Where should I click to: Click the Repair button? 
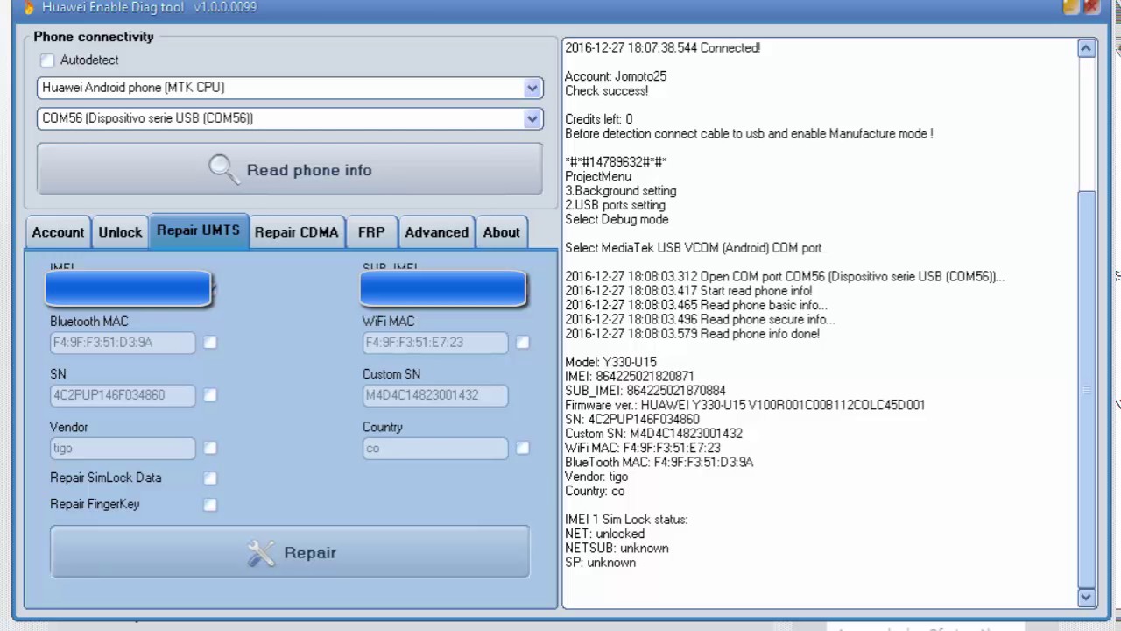(x=290, y=552)
